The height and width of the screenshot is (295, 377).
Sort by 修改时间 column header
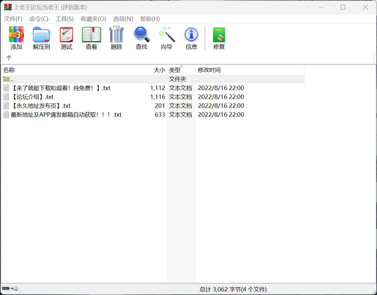click(250, 70)
